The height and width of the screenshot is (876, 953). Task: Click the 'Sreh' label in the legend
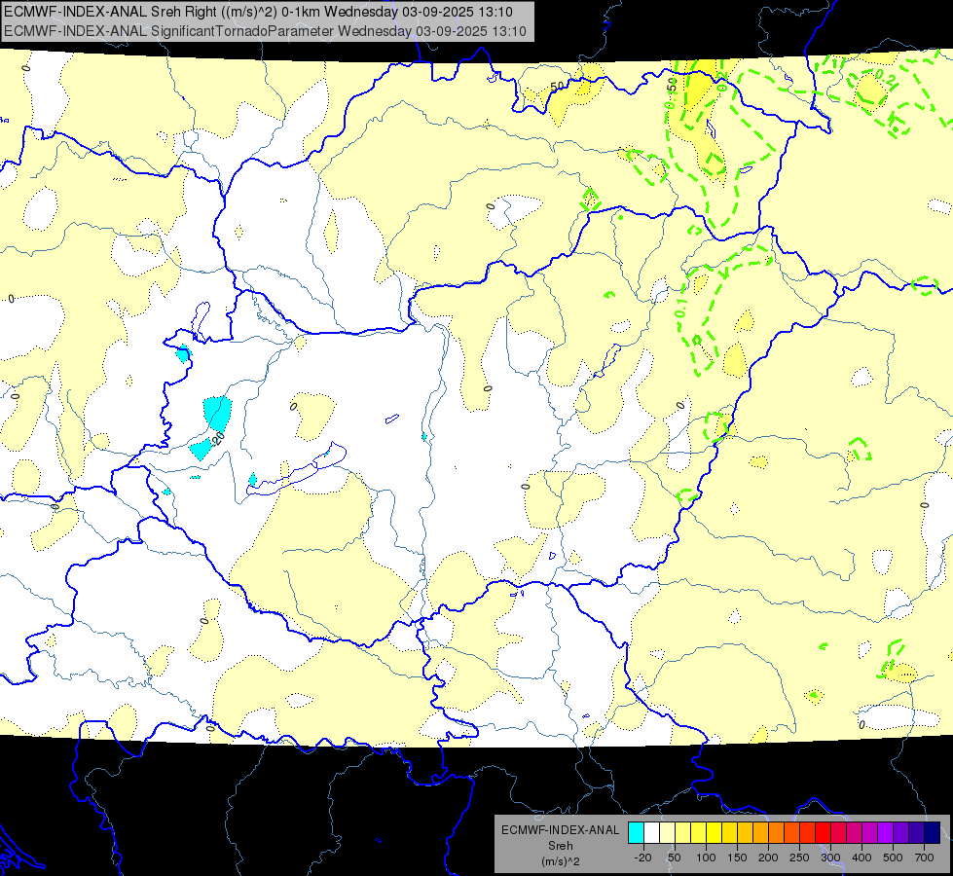point(560,846)
